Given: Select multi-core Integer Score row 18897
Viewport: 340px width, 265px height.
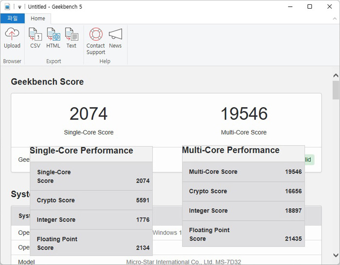Looking at the screenshot, I should click(x=243, y=211).
